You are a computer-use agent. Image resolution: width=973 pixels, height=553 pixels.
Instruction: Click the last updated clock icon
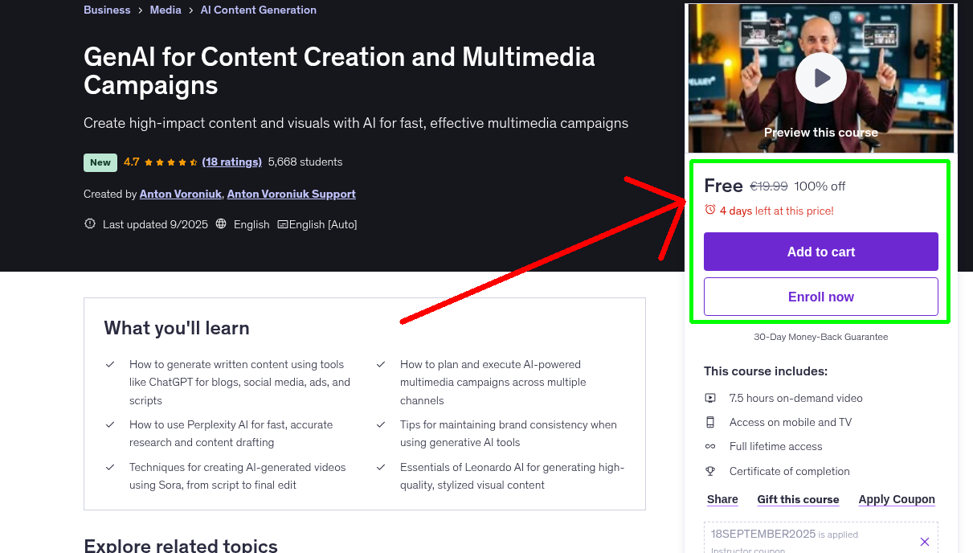pos(90,224)
